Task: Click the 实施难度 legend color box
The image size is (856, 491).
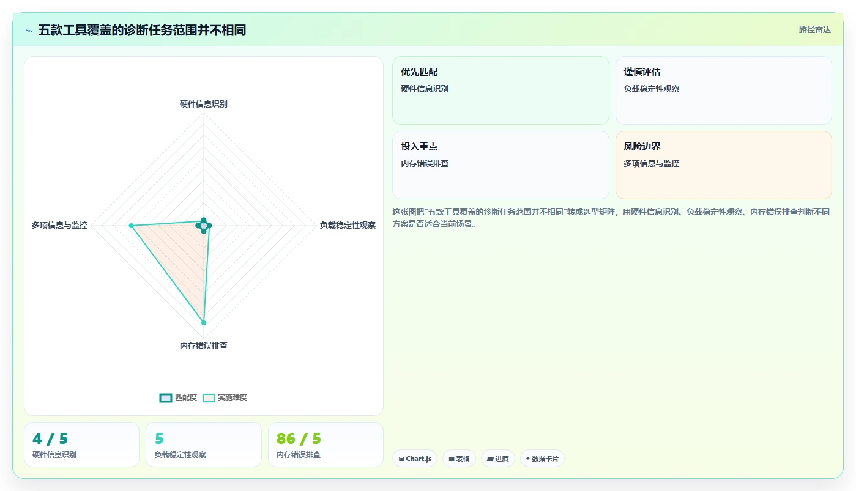Action: 209,397
